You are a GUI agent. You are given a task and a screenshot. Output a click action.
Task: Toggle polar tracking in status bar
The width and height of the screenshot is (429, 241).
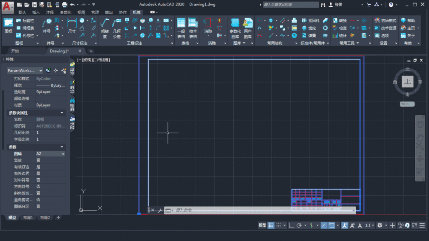click(x=299, y=225)
